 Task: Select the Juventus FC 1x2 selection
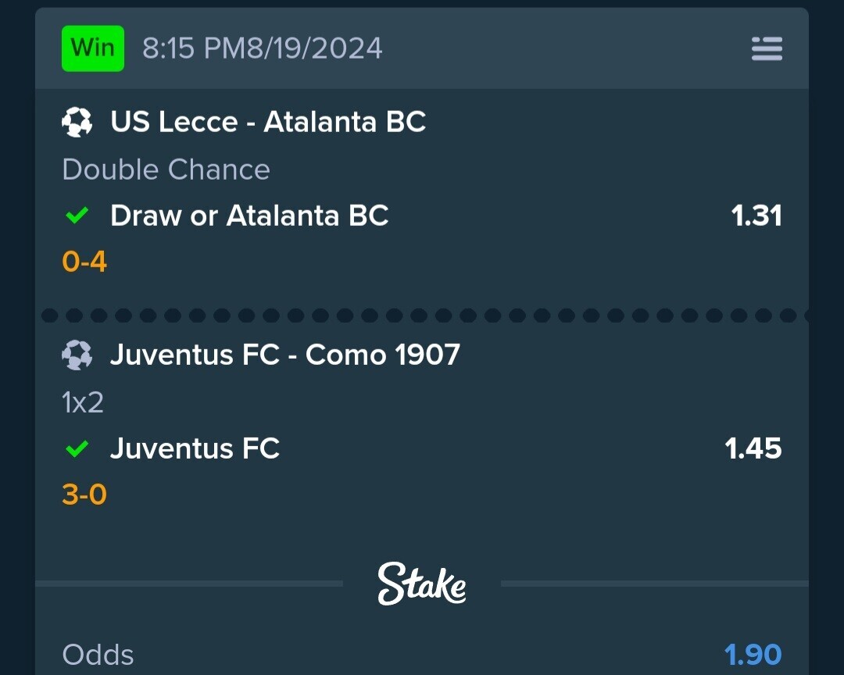point(195,448)
